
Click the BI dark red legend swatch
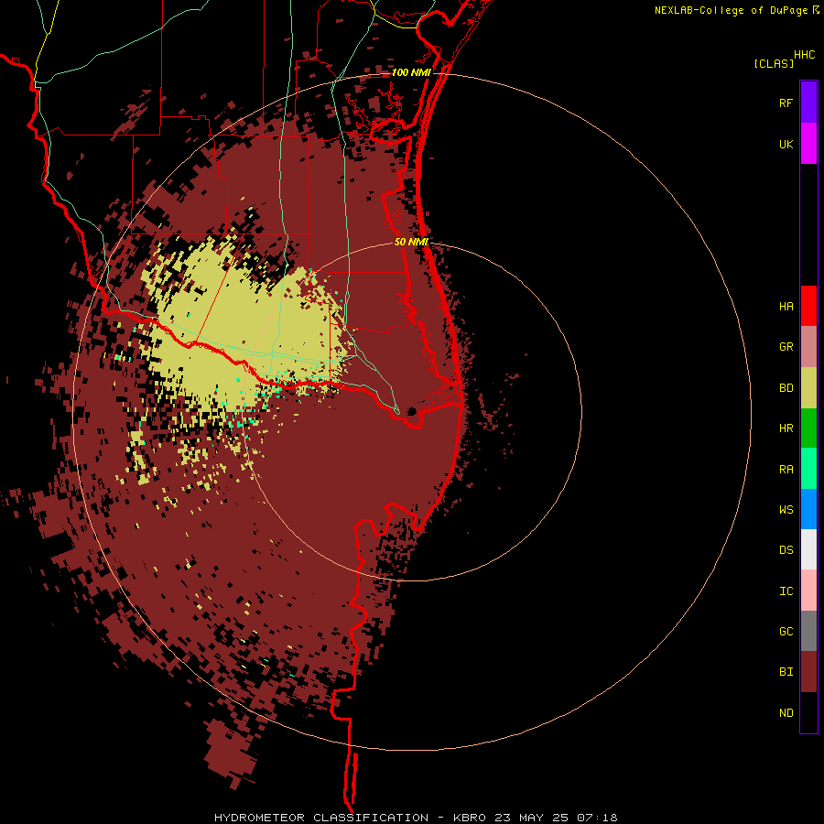(808, 672)
